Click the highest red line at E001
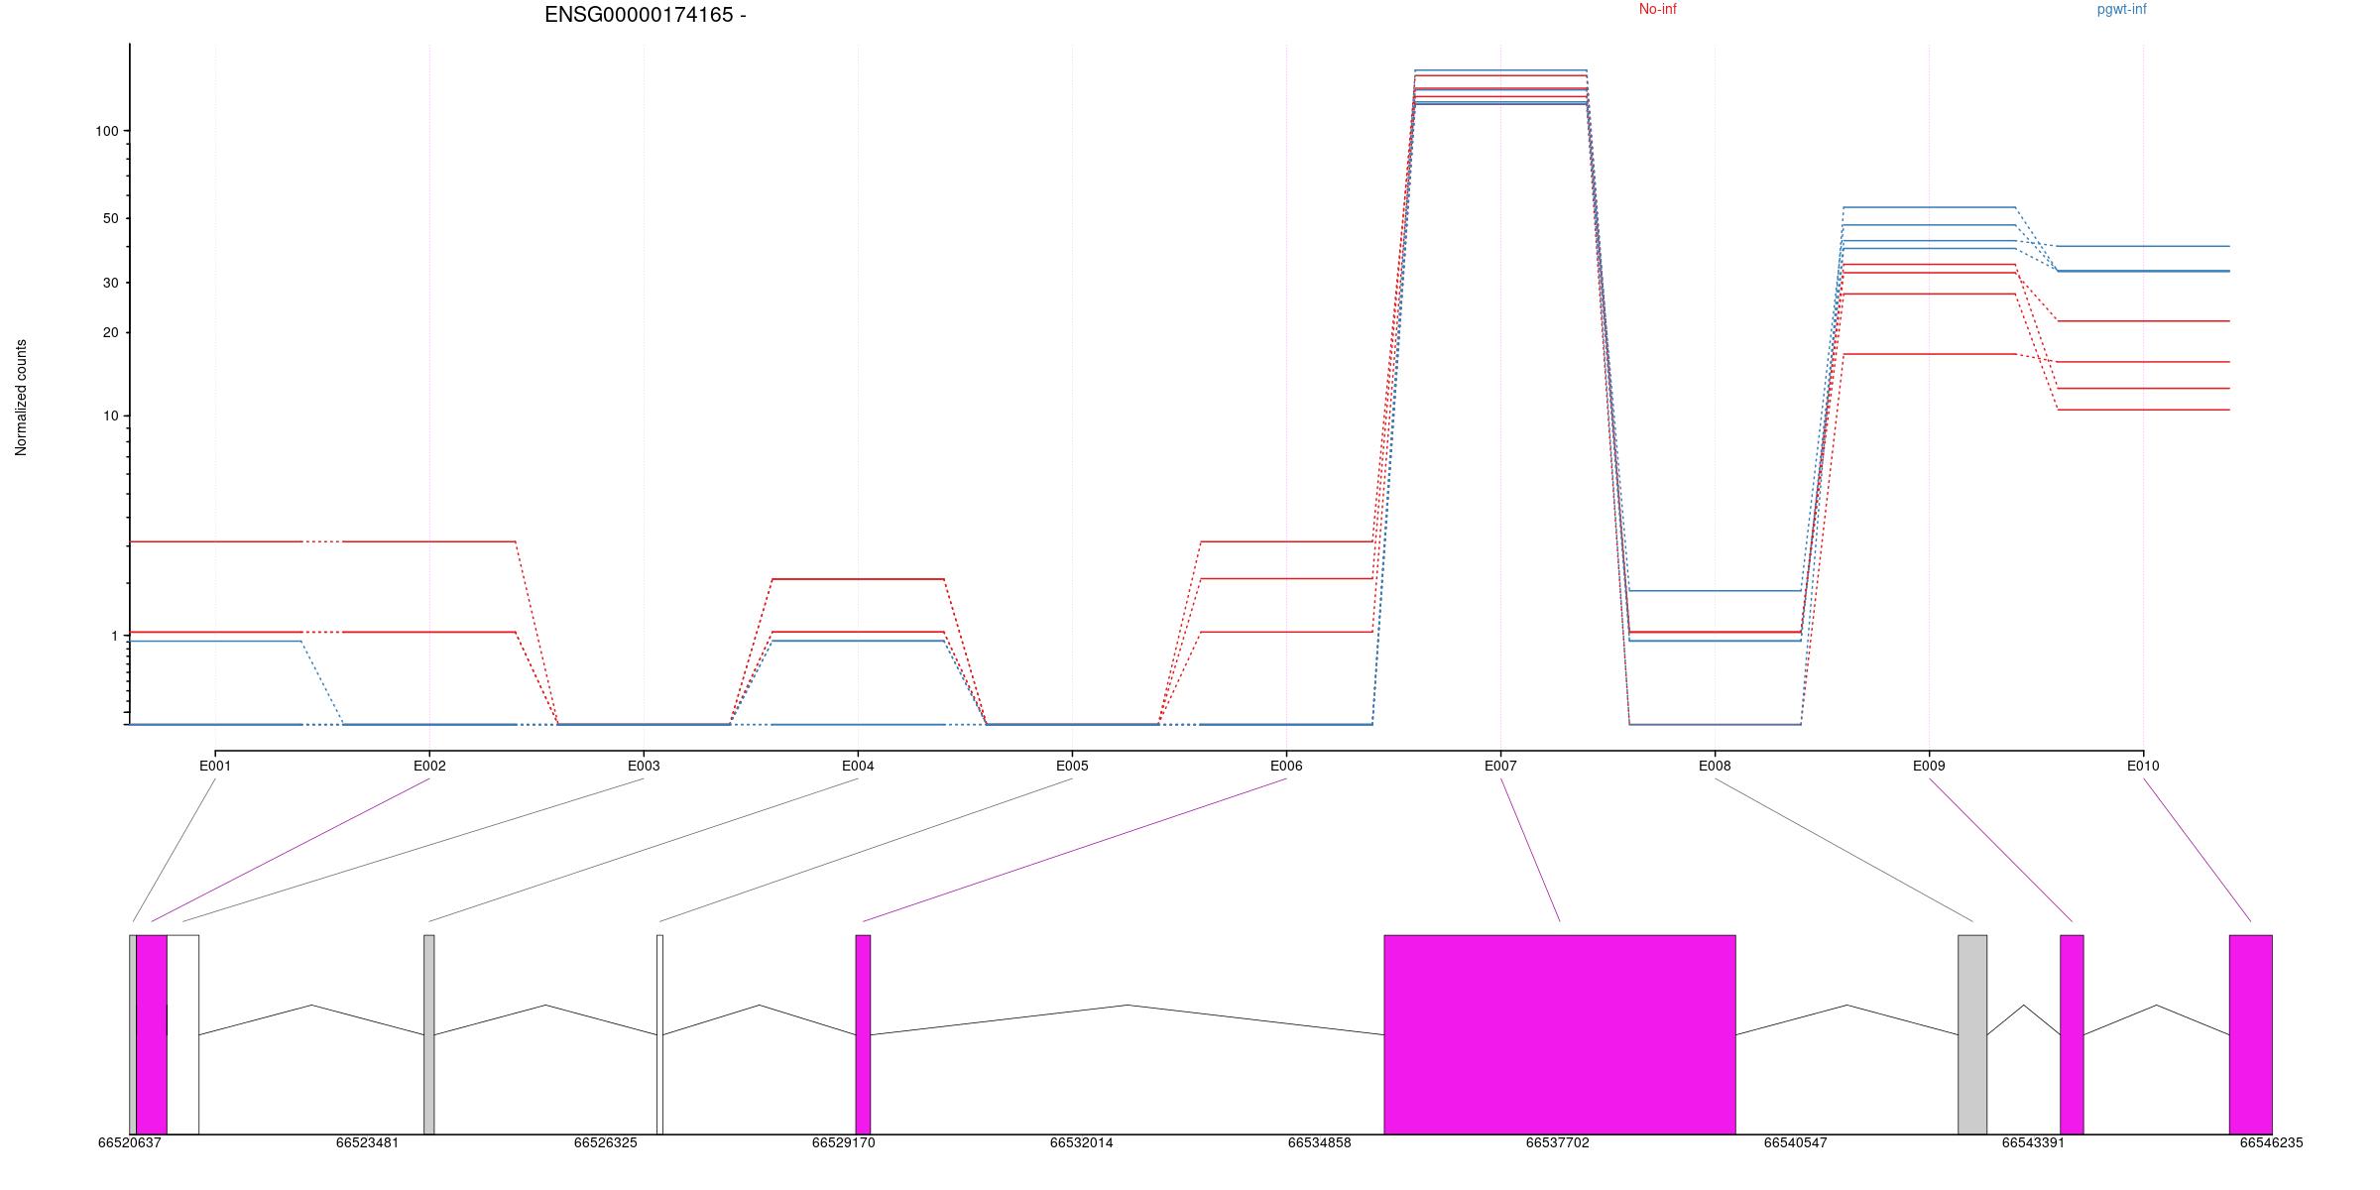Image resolution: width=2380 pixels, height=1190 pixels. point(215,541)
